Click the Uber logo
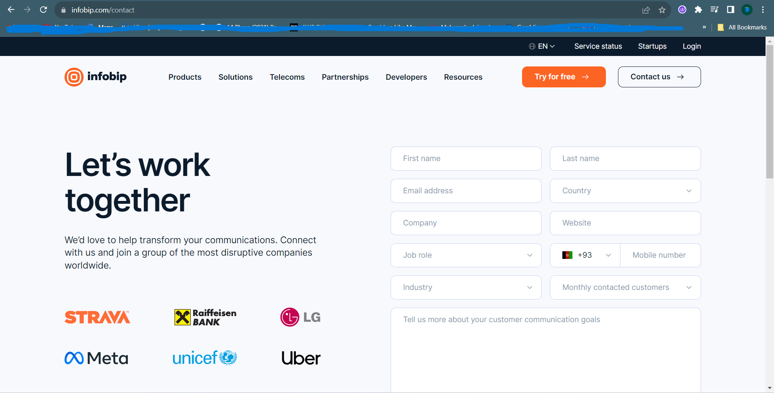The height and width of the screenshot is (393, 774). 301,358
